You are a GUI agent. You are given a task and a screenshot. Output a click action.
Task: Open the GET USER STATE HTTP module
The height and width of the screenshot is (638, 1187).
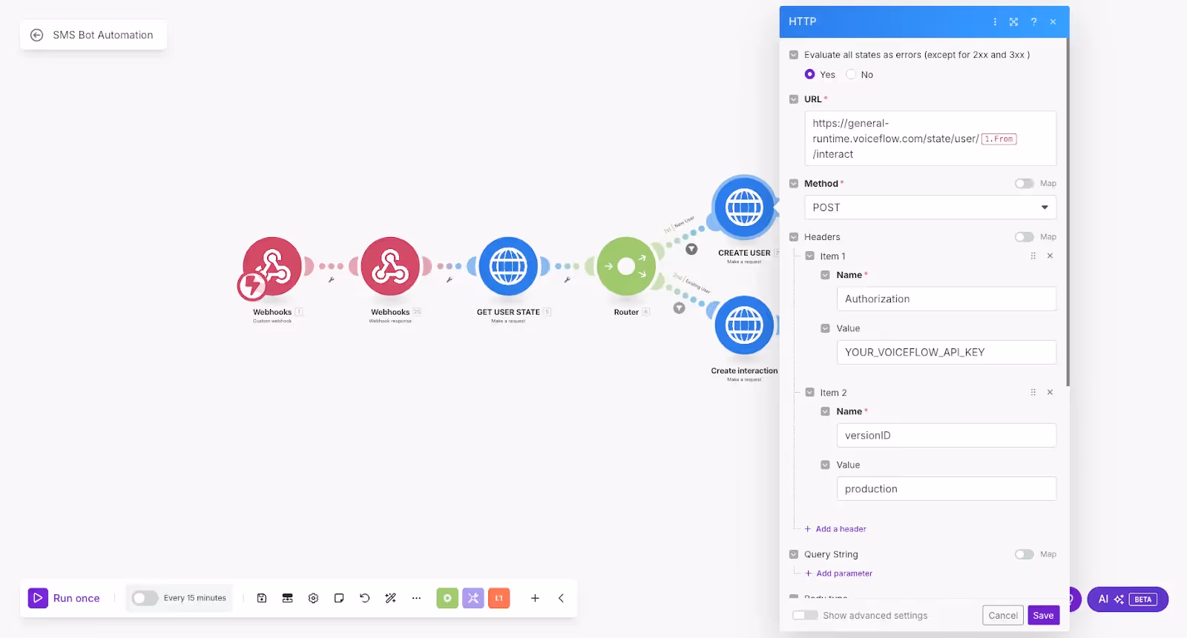coord(508,266)
